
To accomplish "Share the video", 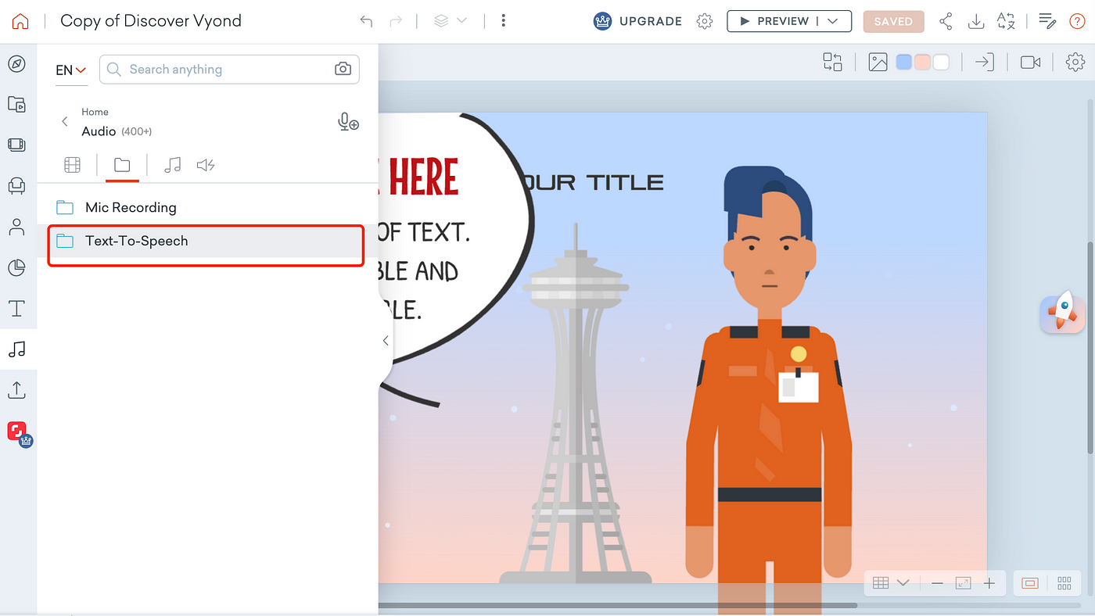I will coord(946,21).
